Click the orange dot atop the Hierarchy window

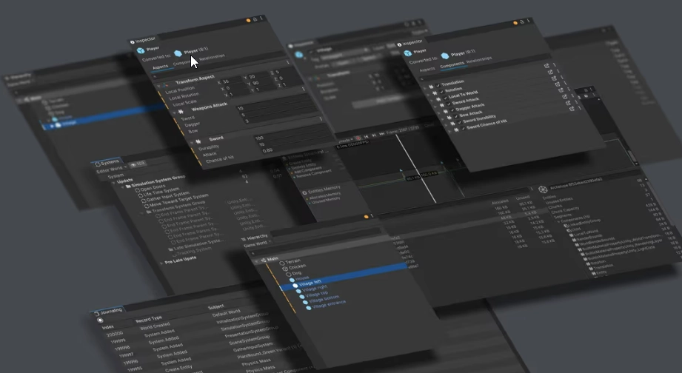pyautogui.click(x=367, y=216)
